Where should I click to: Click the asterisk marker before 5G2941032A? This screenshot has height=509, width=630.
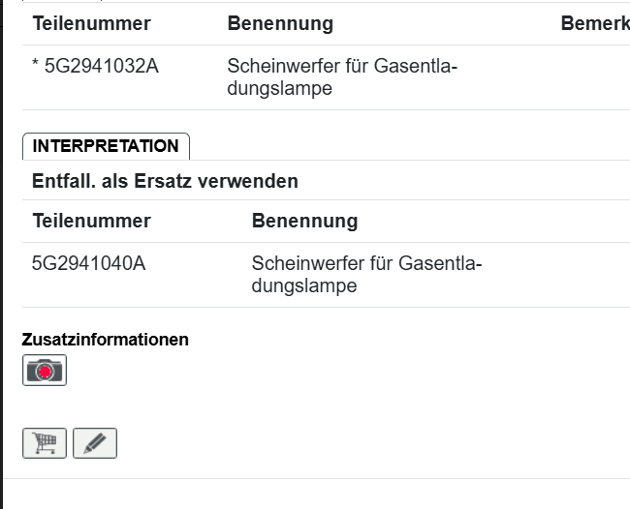[x=36, y=68]
